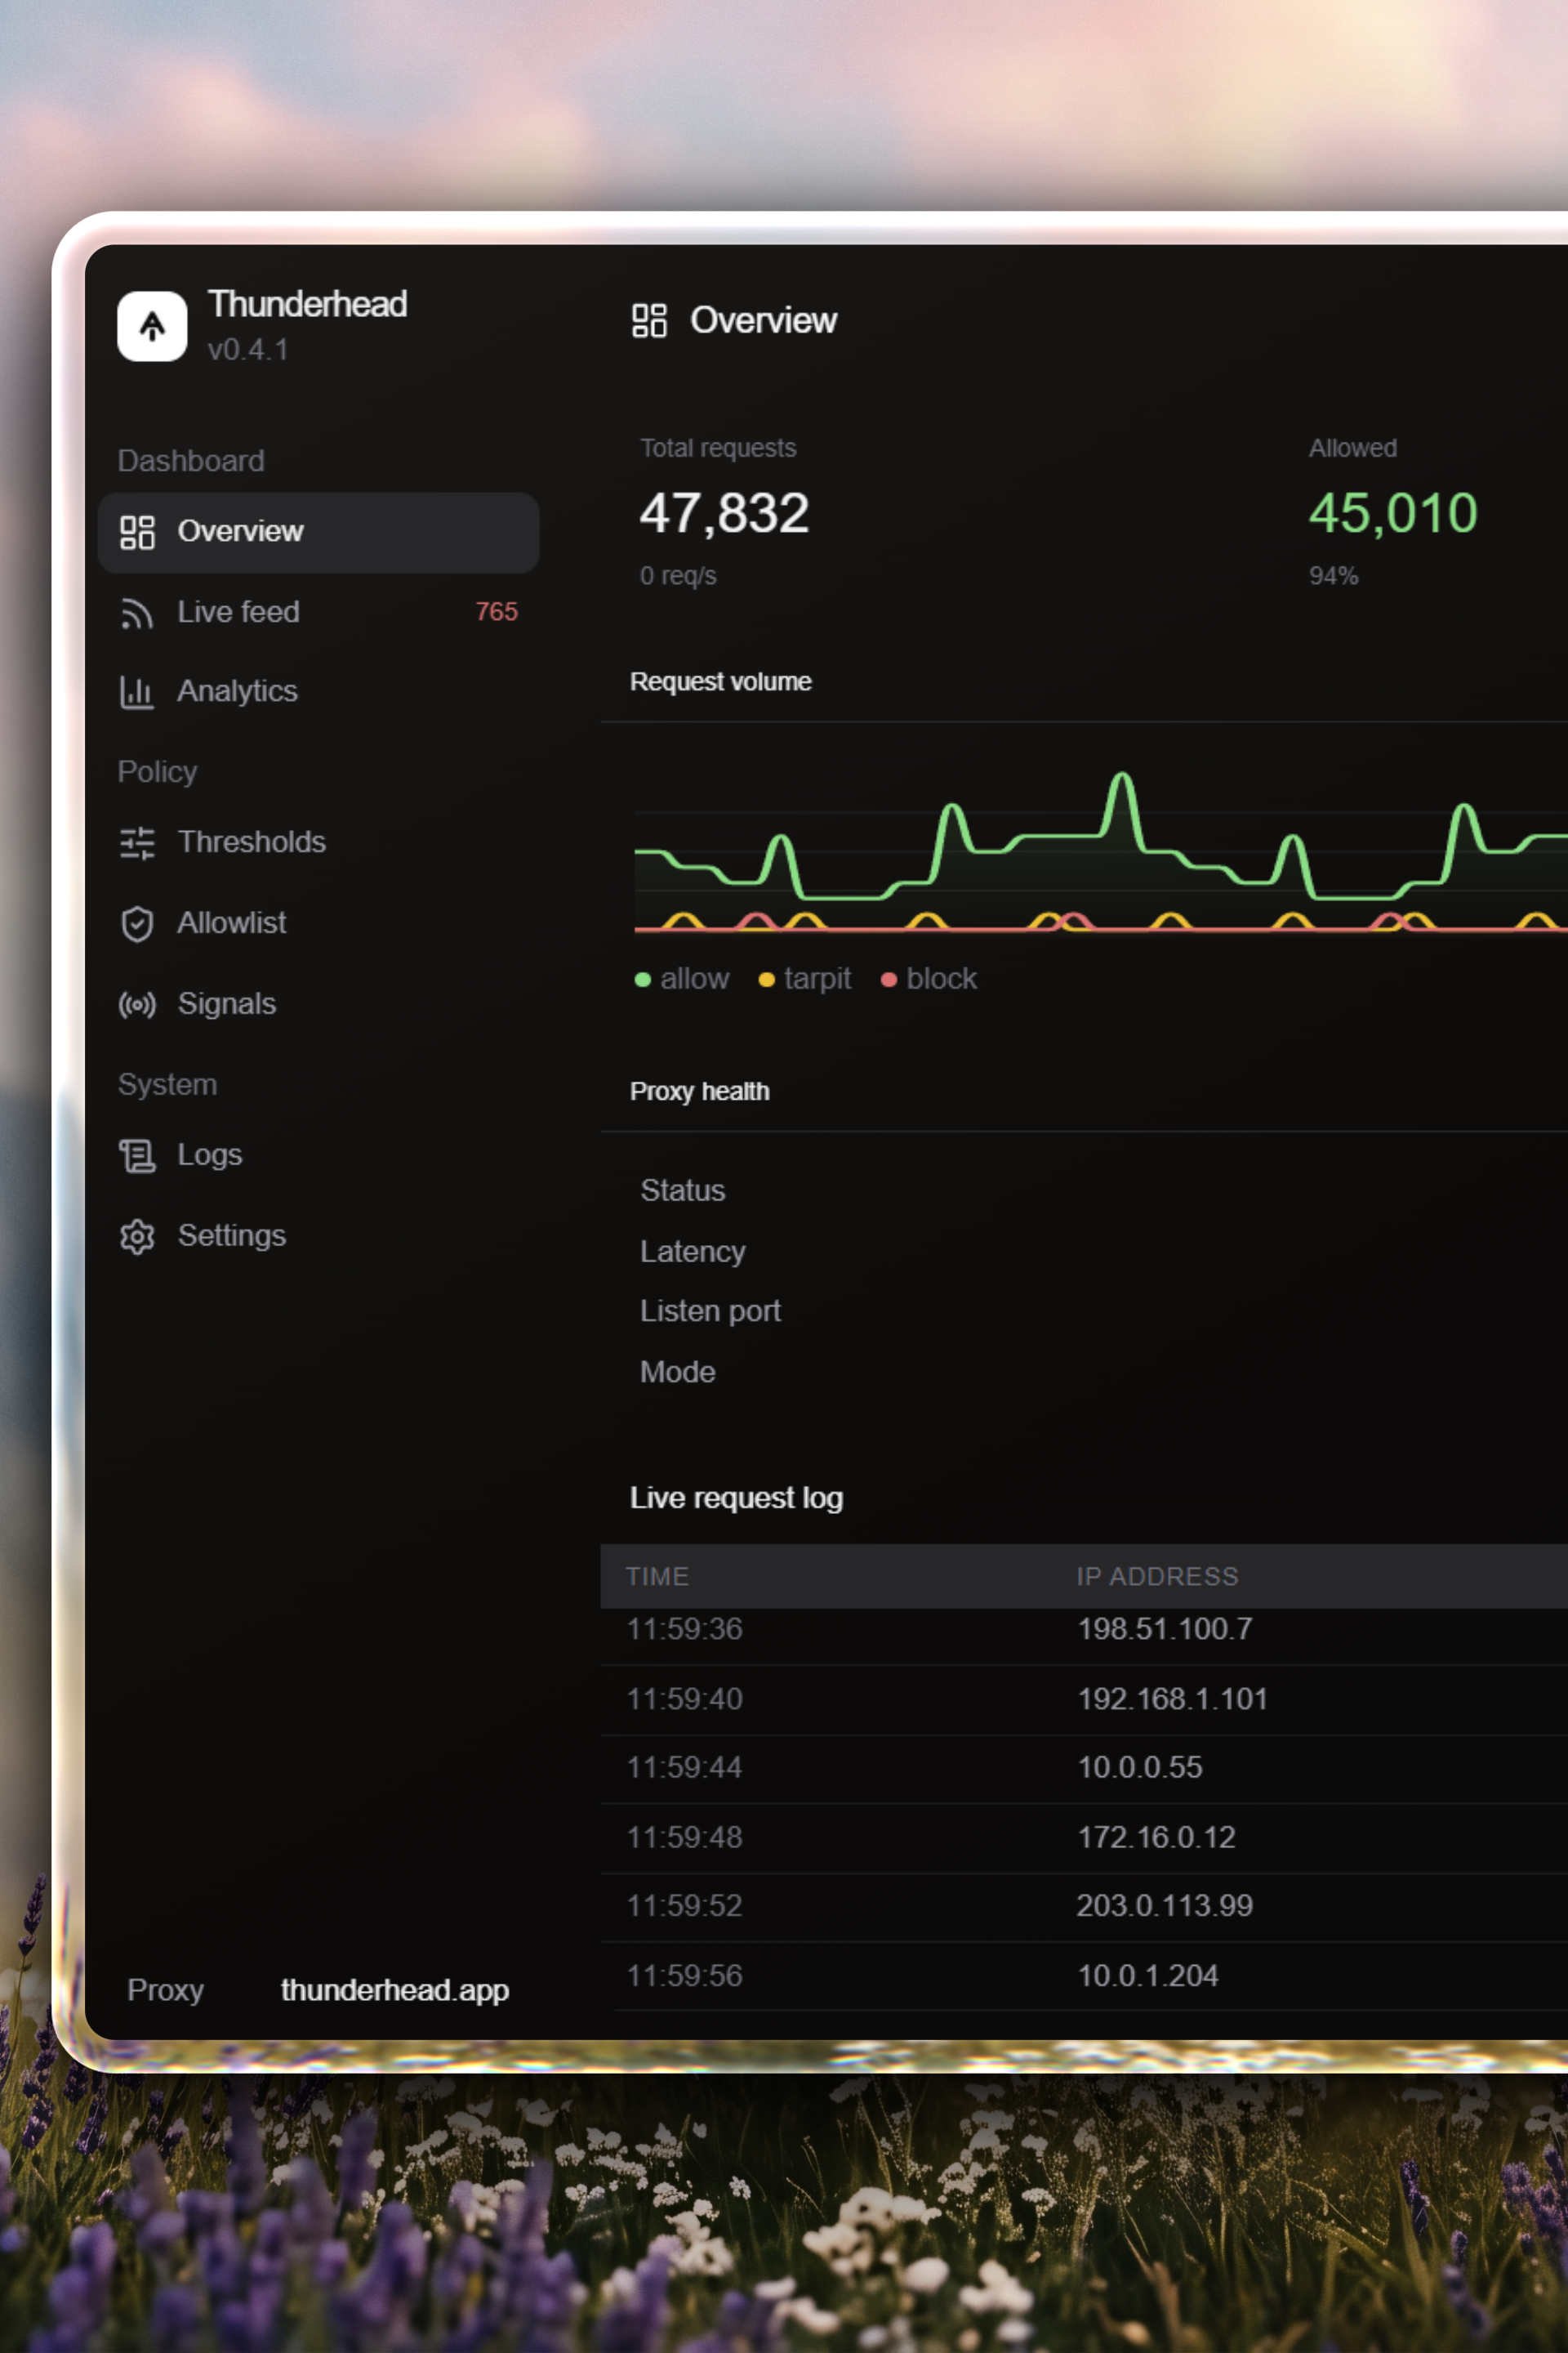
Task: Click the Overview header grid icon
Action: pyautogui.click(x=649, y=321)
